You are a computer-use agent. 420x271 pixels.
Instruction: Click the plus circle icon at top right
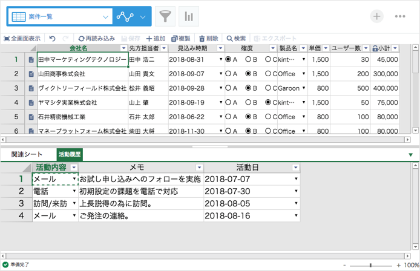pyautogui.click(x=377, y=16)
